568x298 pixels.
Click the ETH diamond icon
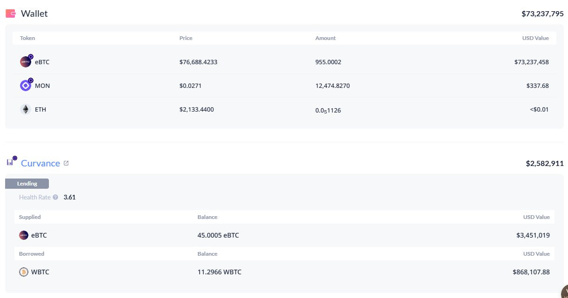tap(26, 109)
